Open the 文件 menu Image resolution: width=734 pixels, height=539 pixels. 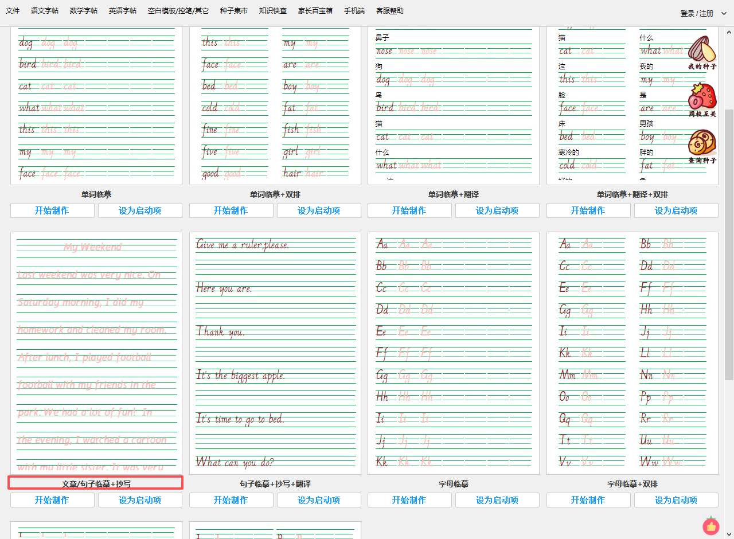point(13,11)
